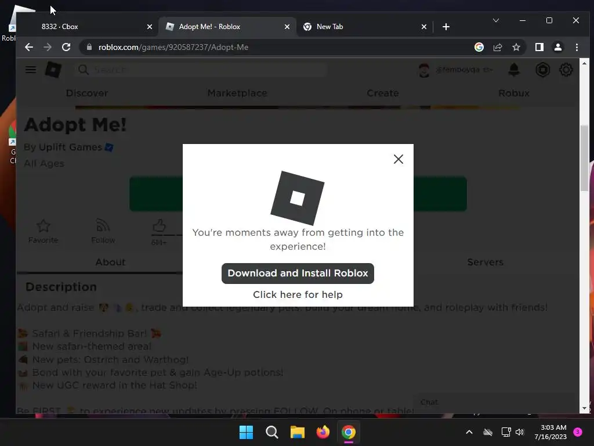
Task: Share this page via share icon
Action: point(497,47)
